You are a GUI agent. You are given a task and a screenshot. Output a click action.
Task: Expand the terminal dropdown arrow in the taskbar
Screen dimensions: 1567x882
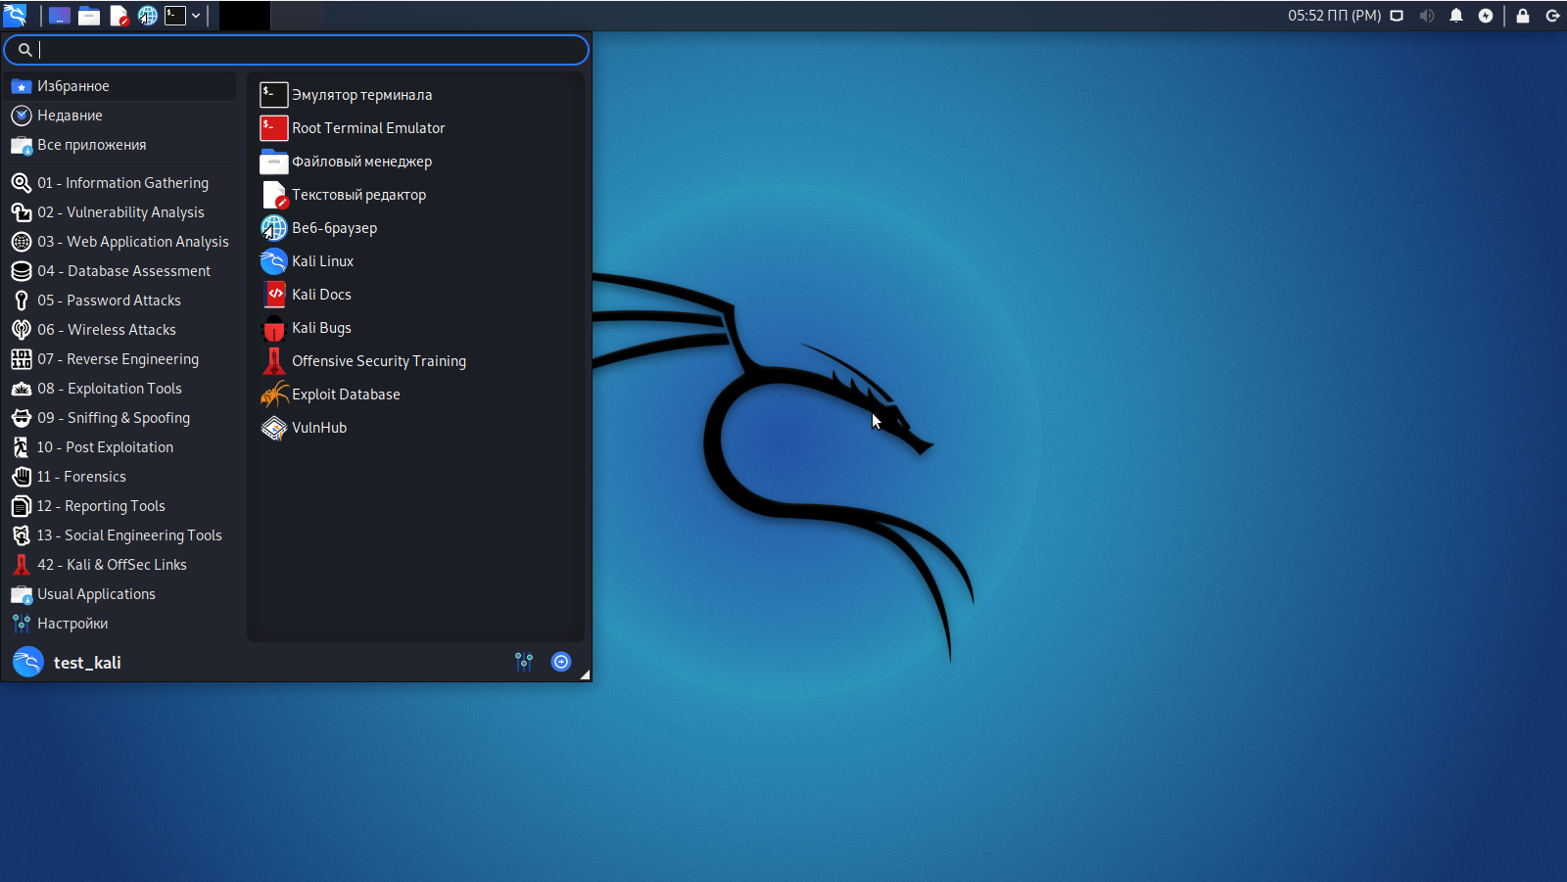(x=196, y=16)
